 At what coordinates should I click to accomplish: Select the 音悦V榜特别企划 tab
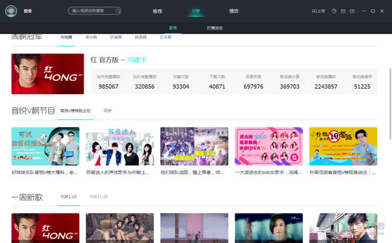75,111
